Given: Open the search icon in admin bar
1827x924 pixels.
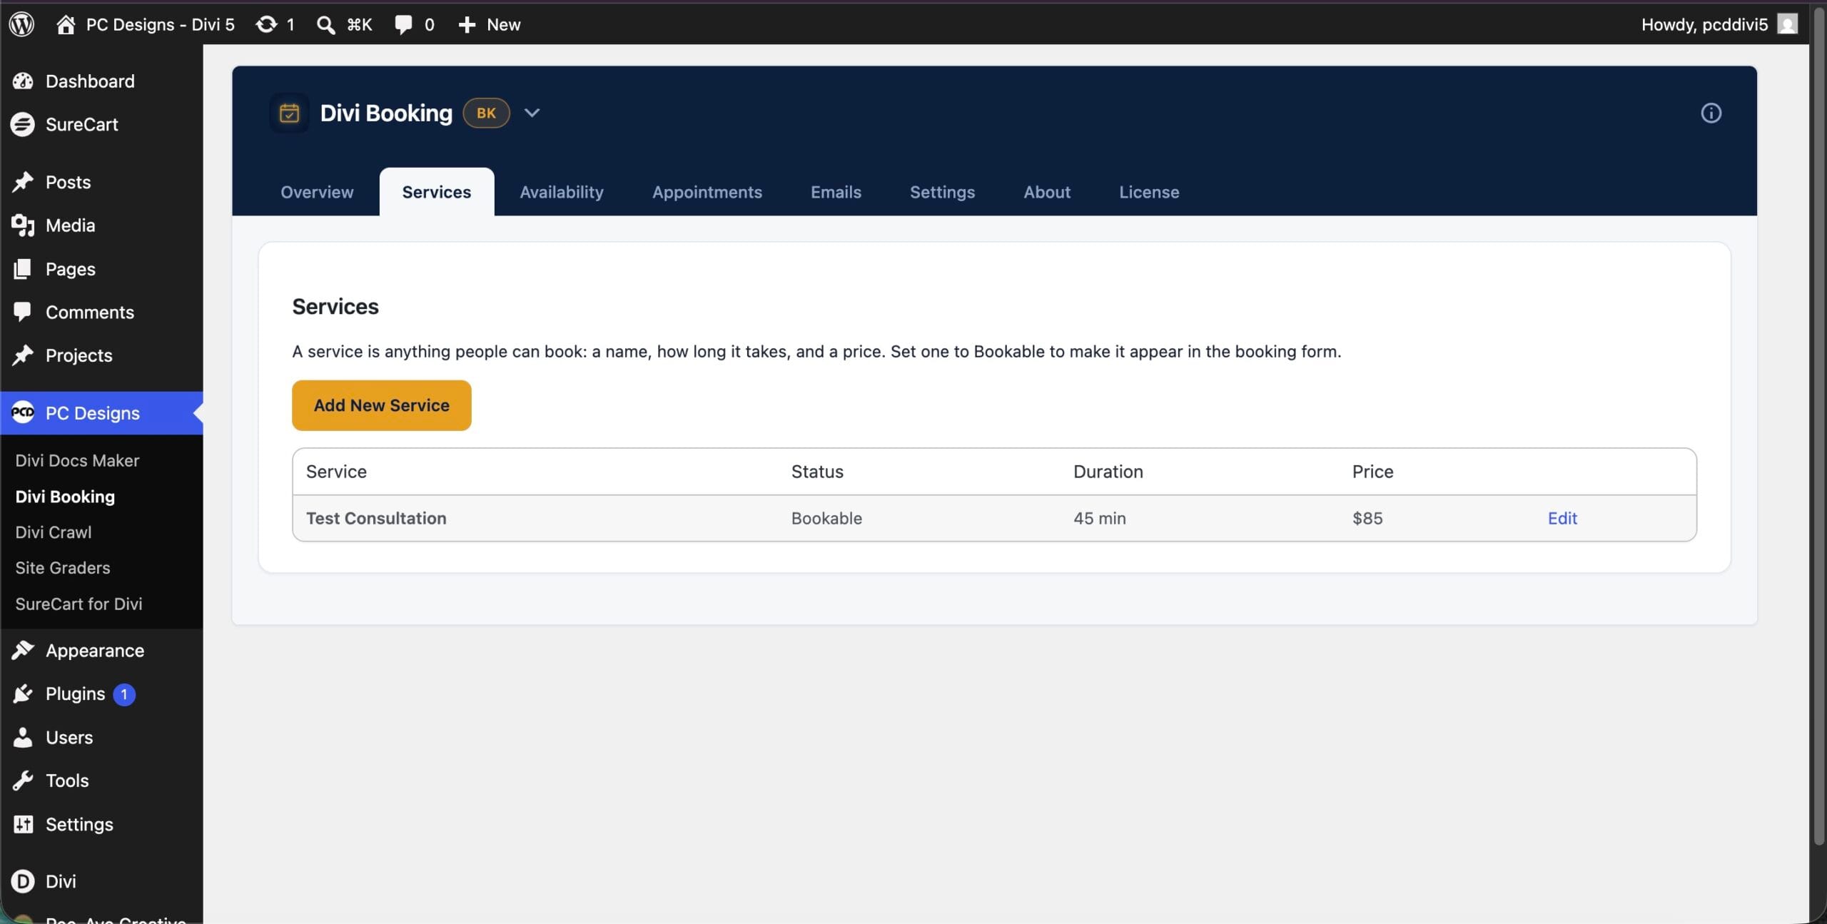Looking at the screenshot, I should click(325, 24).
